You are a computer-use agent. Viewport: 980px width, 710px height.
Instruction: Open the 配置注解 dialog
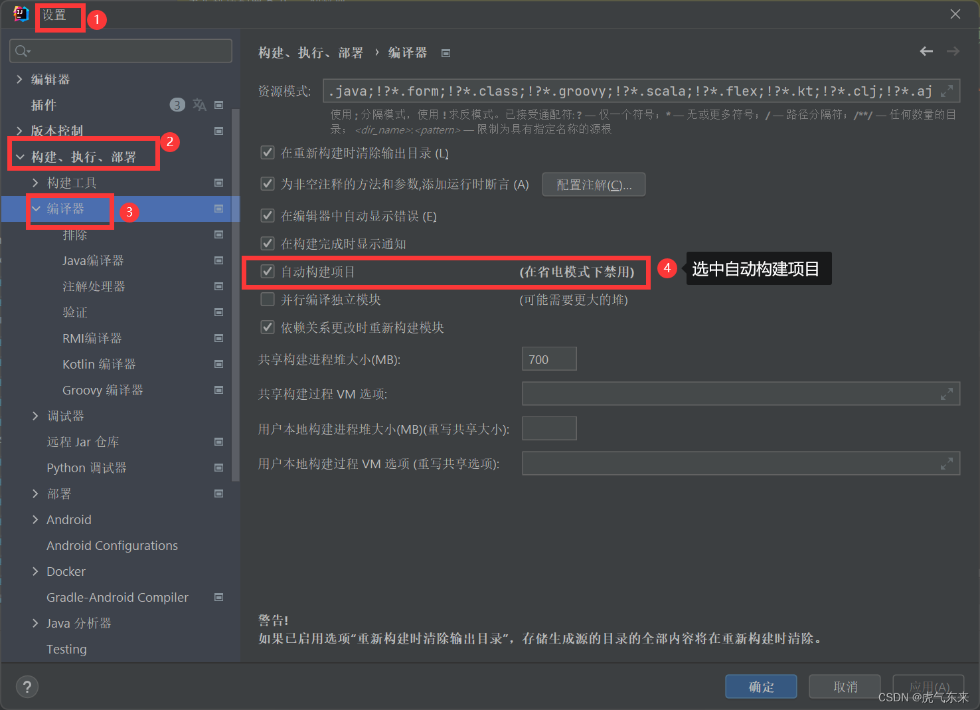tap(593, 184)
